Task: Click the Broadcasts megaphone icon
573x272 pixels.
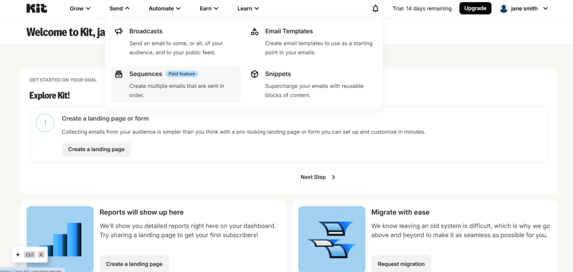Action: click(x=119, y=31)
